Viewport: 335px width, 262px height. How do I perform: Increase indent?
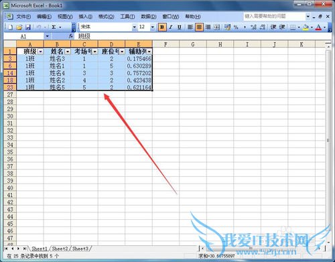coord(282,27)
